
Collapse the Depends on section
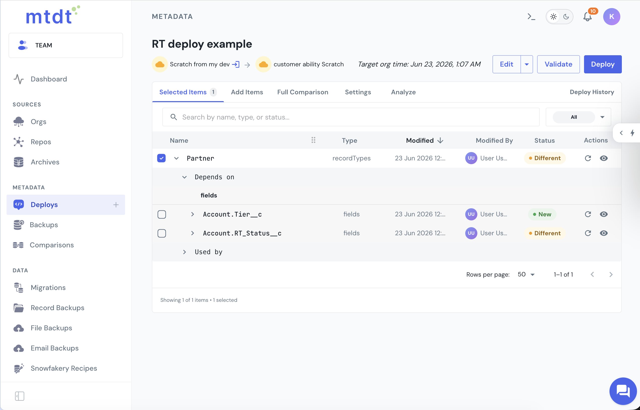point(184,177)
